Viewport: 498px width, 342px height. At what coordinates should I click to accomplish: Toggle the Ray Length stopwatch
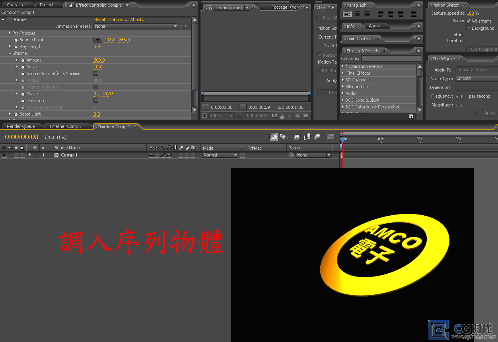tap(16, 47)
